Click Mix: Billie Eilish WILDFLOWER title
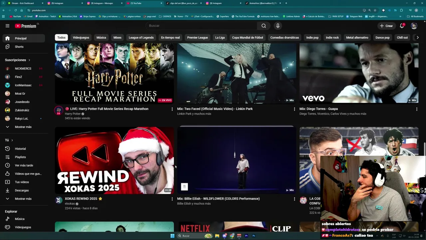The image size is (426, 240). (218, 199)
